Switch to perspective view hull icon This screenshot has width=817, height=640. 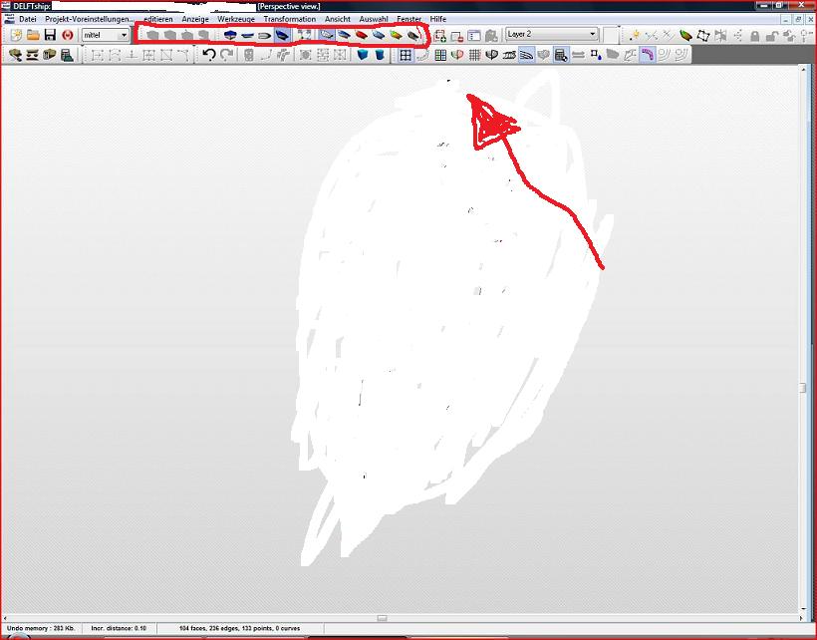tap(283, 35)
